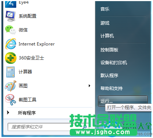This screenshot has height=138, width=153.
Task: Open 计算机 from the start menu
Action: point(107,36)
